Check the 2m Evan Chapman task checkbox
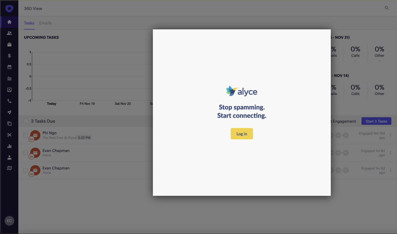Viewport: 397px width, 234px height. pos(26,153)
